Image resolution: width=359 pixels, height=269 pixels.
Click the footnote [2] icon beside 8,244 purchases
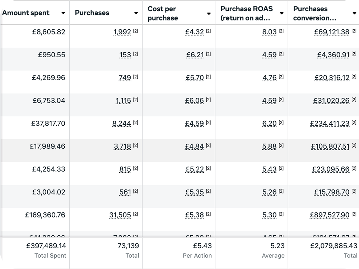point(136,123)
